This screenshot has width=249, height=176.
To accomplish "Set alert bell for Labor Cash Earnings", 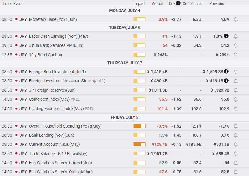I will 236,36.
